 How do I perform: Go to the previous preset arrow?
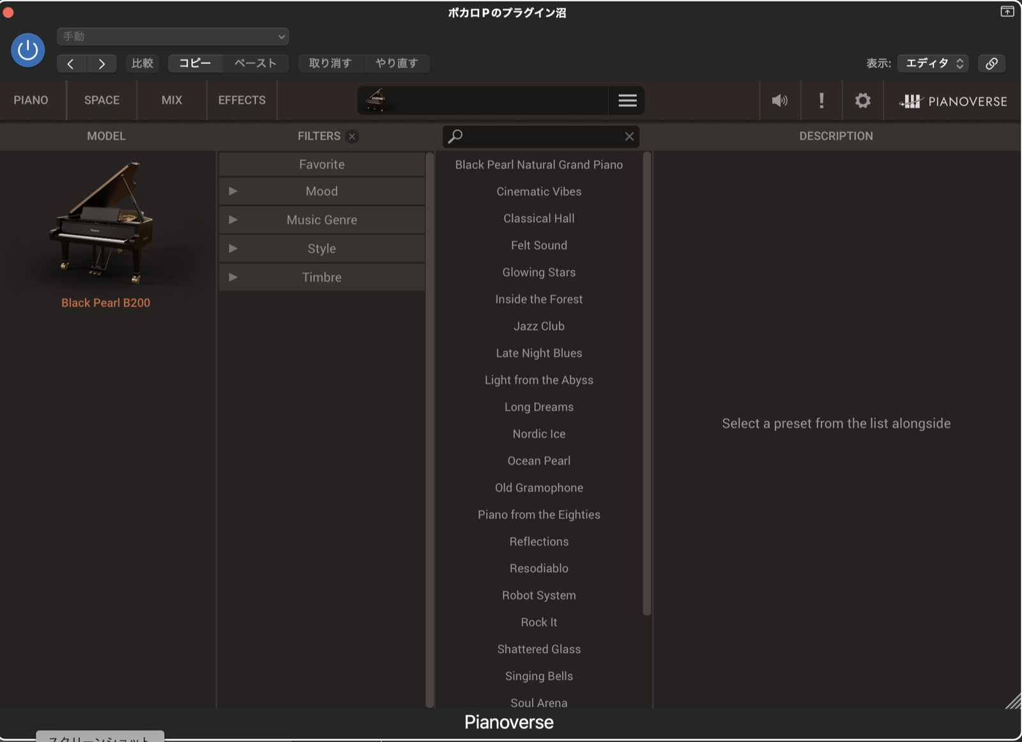[71, 63]
